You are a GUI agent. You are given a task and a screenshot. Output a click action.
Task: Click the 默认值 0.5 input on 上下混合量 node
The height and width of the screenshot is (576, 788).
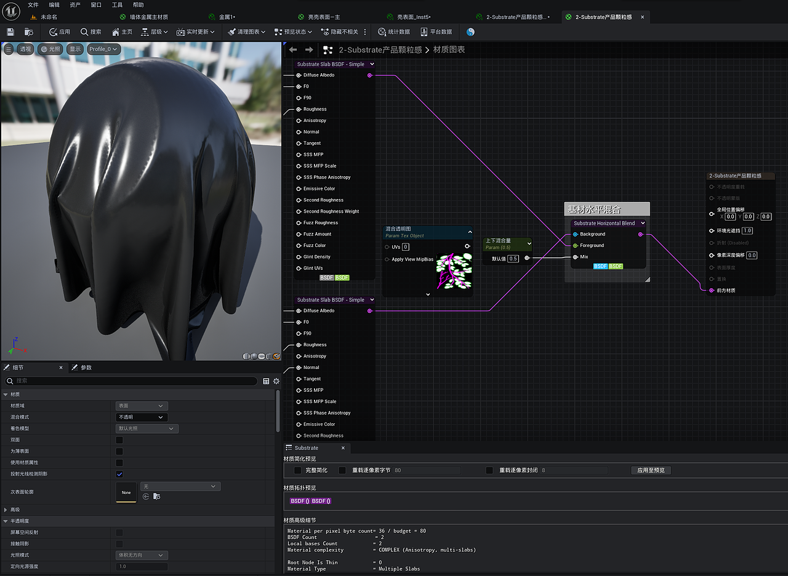(x=513, y=259)
